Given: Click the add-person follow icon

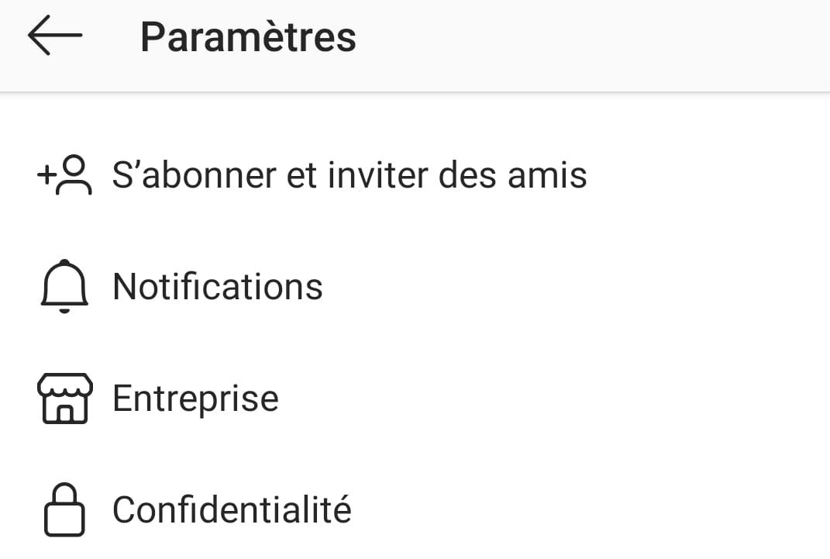Looking at the screenshot, I should point(64,176).
